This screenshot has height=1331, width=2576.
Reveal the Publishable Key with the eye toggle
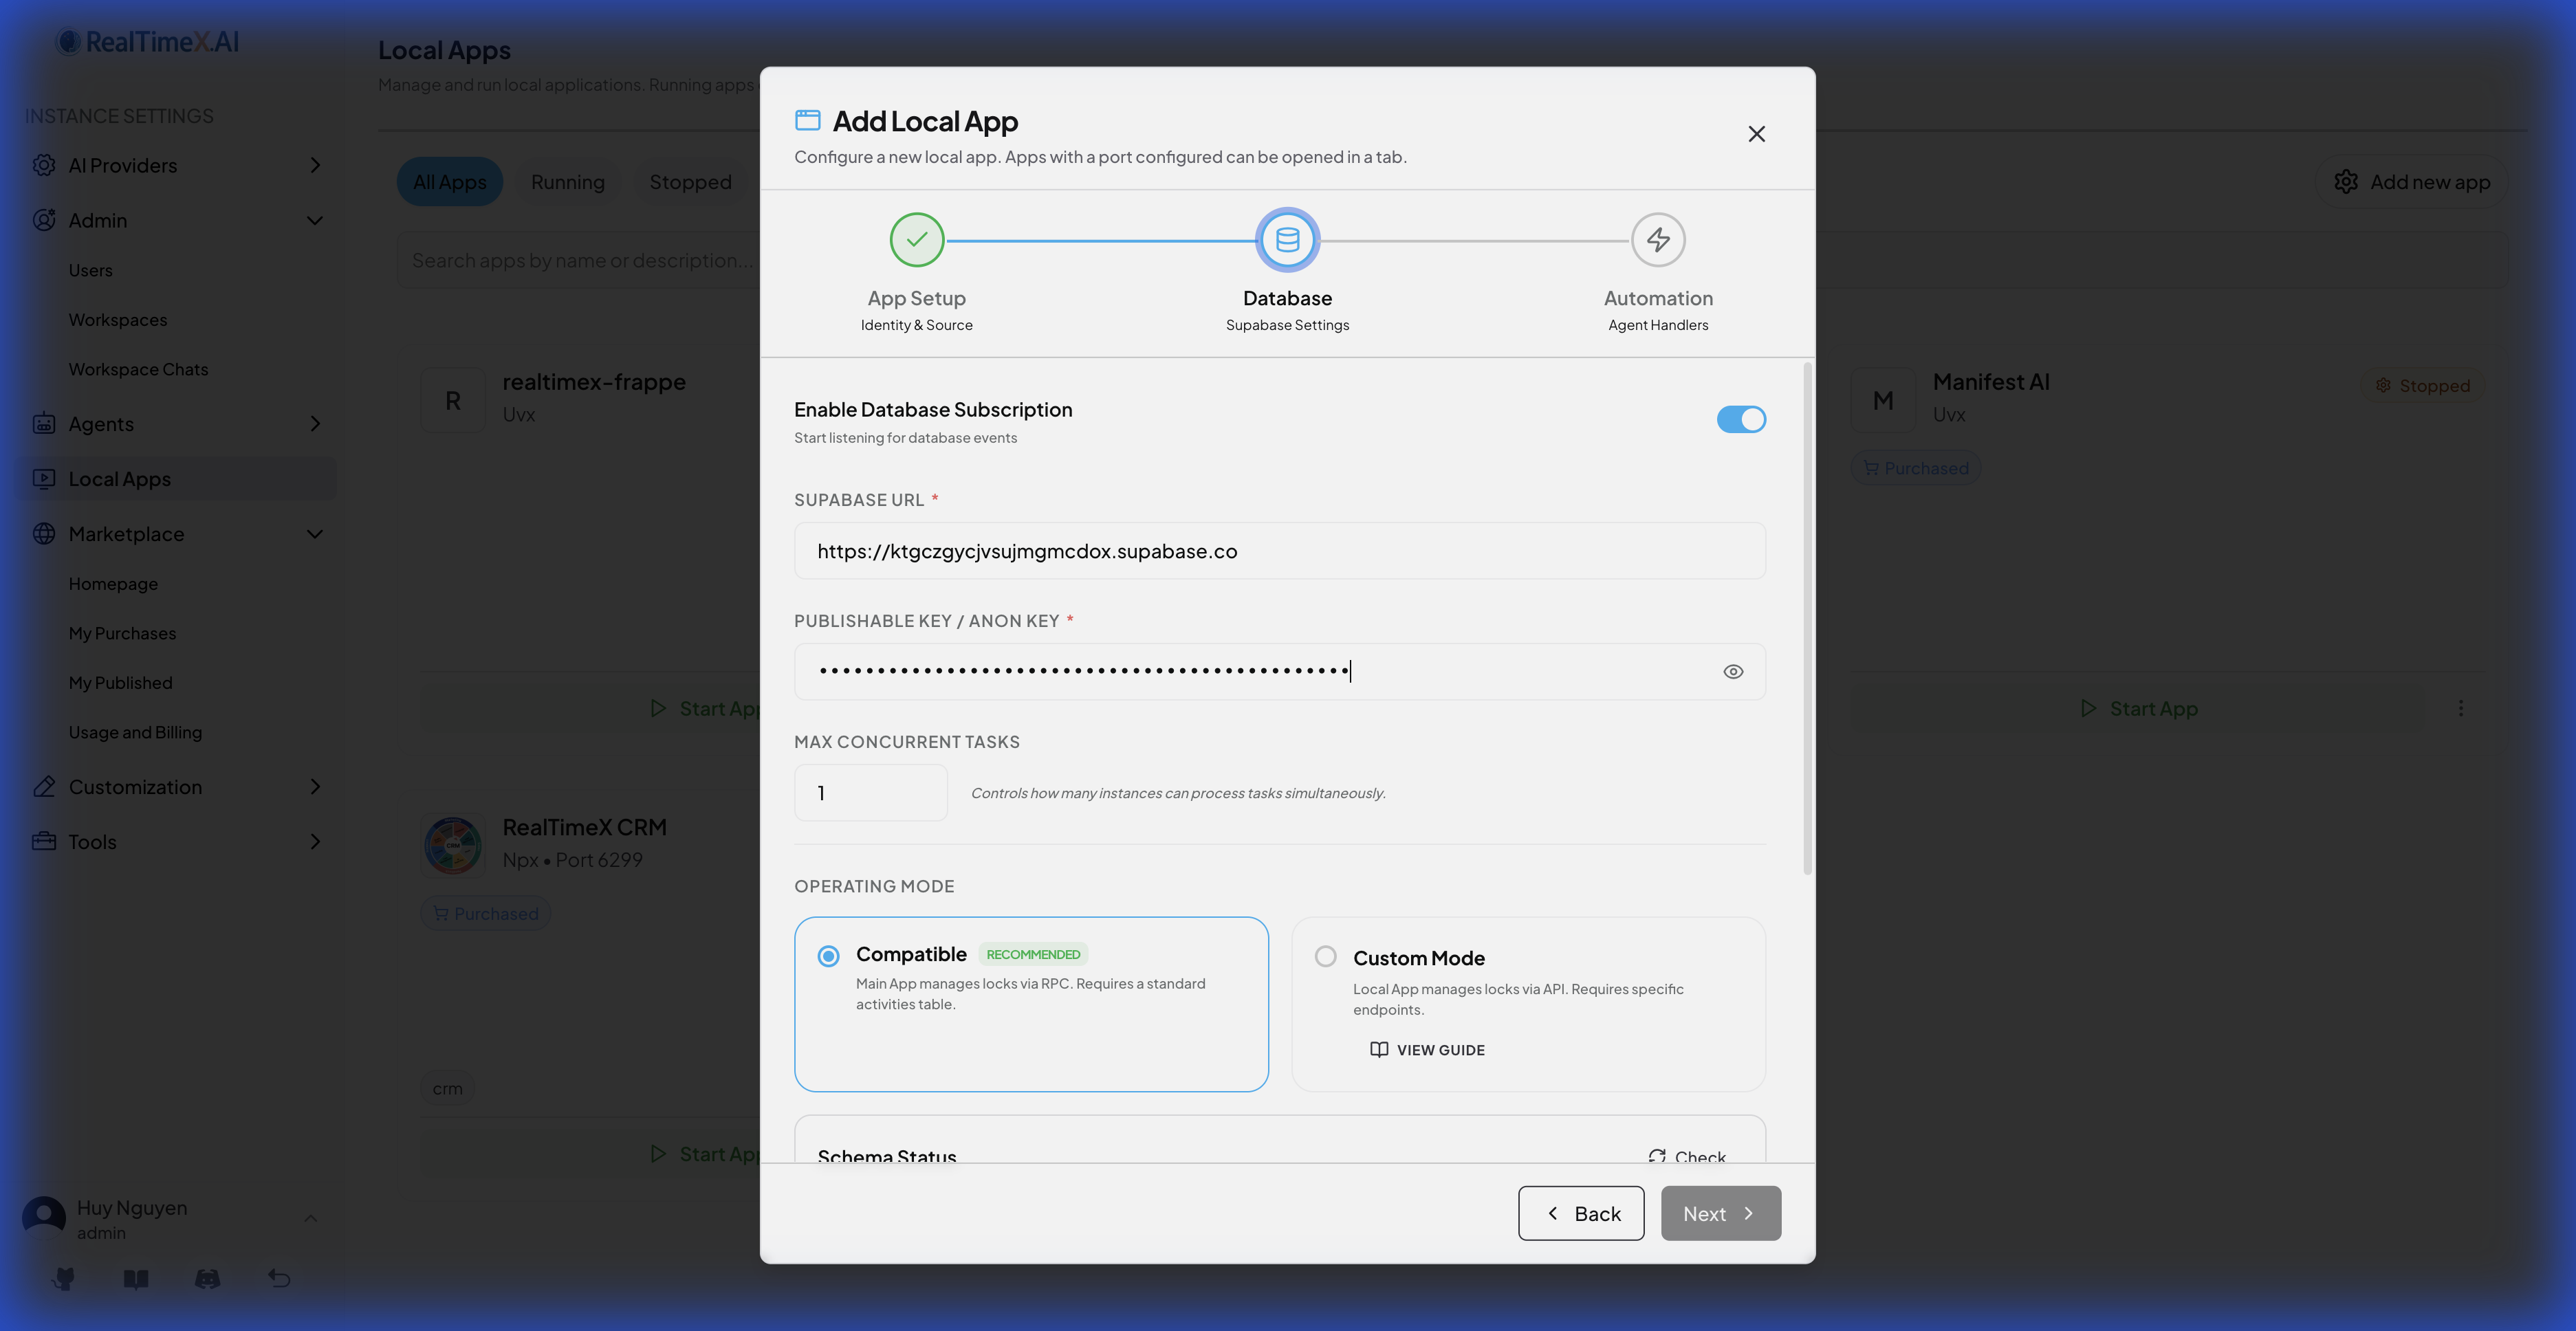(x=1733, y=671)
